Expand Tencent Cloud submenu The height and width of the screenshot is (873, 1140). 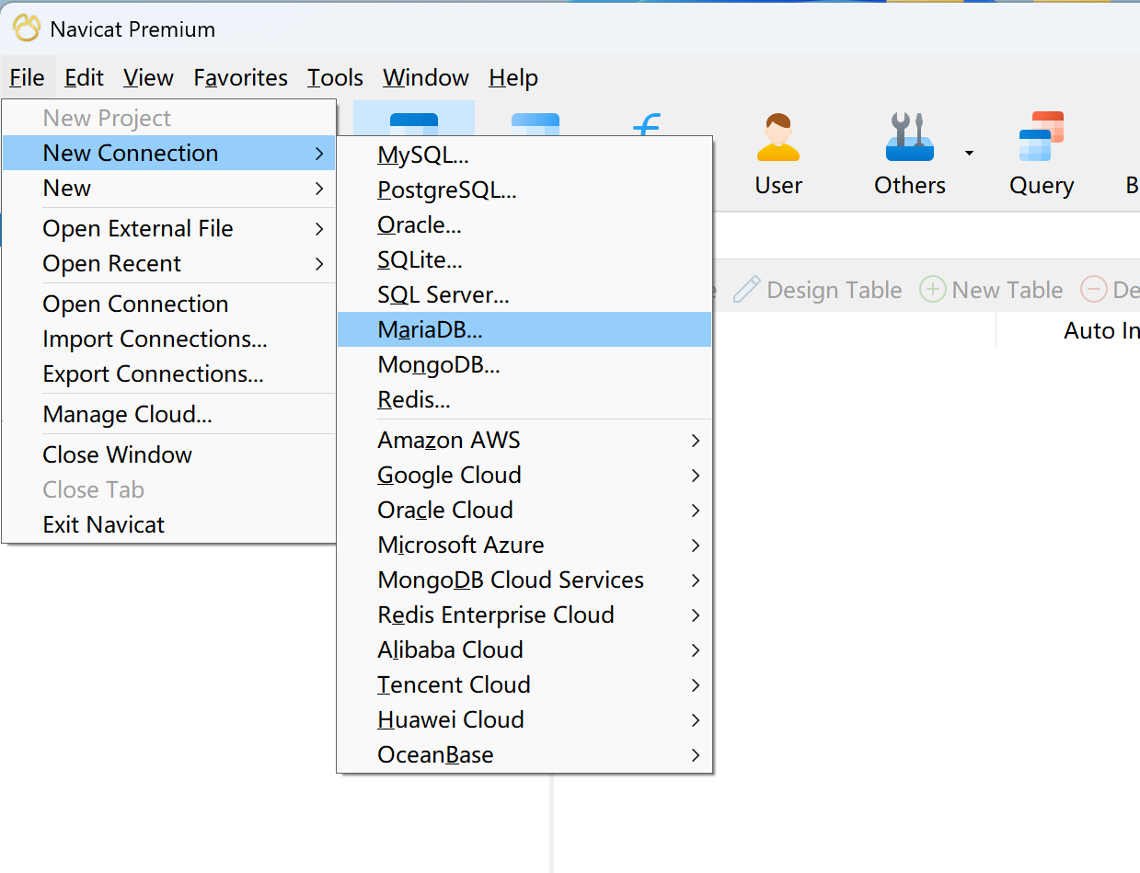point(524,684)
